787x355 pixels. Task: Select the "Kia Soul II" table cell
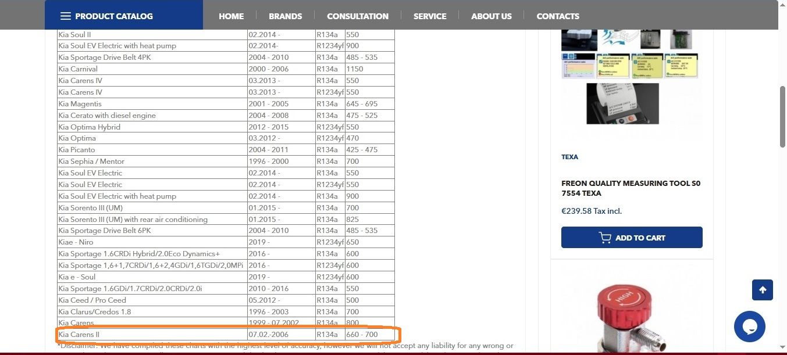152,34
